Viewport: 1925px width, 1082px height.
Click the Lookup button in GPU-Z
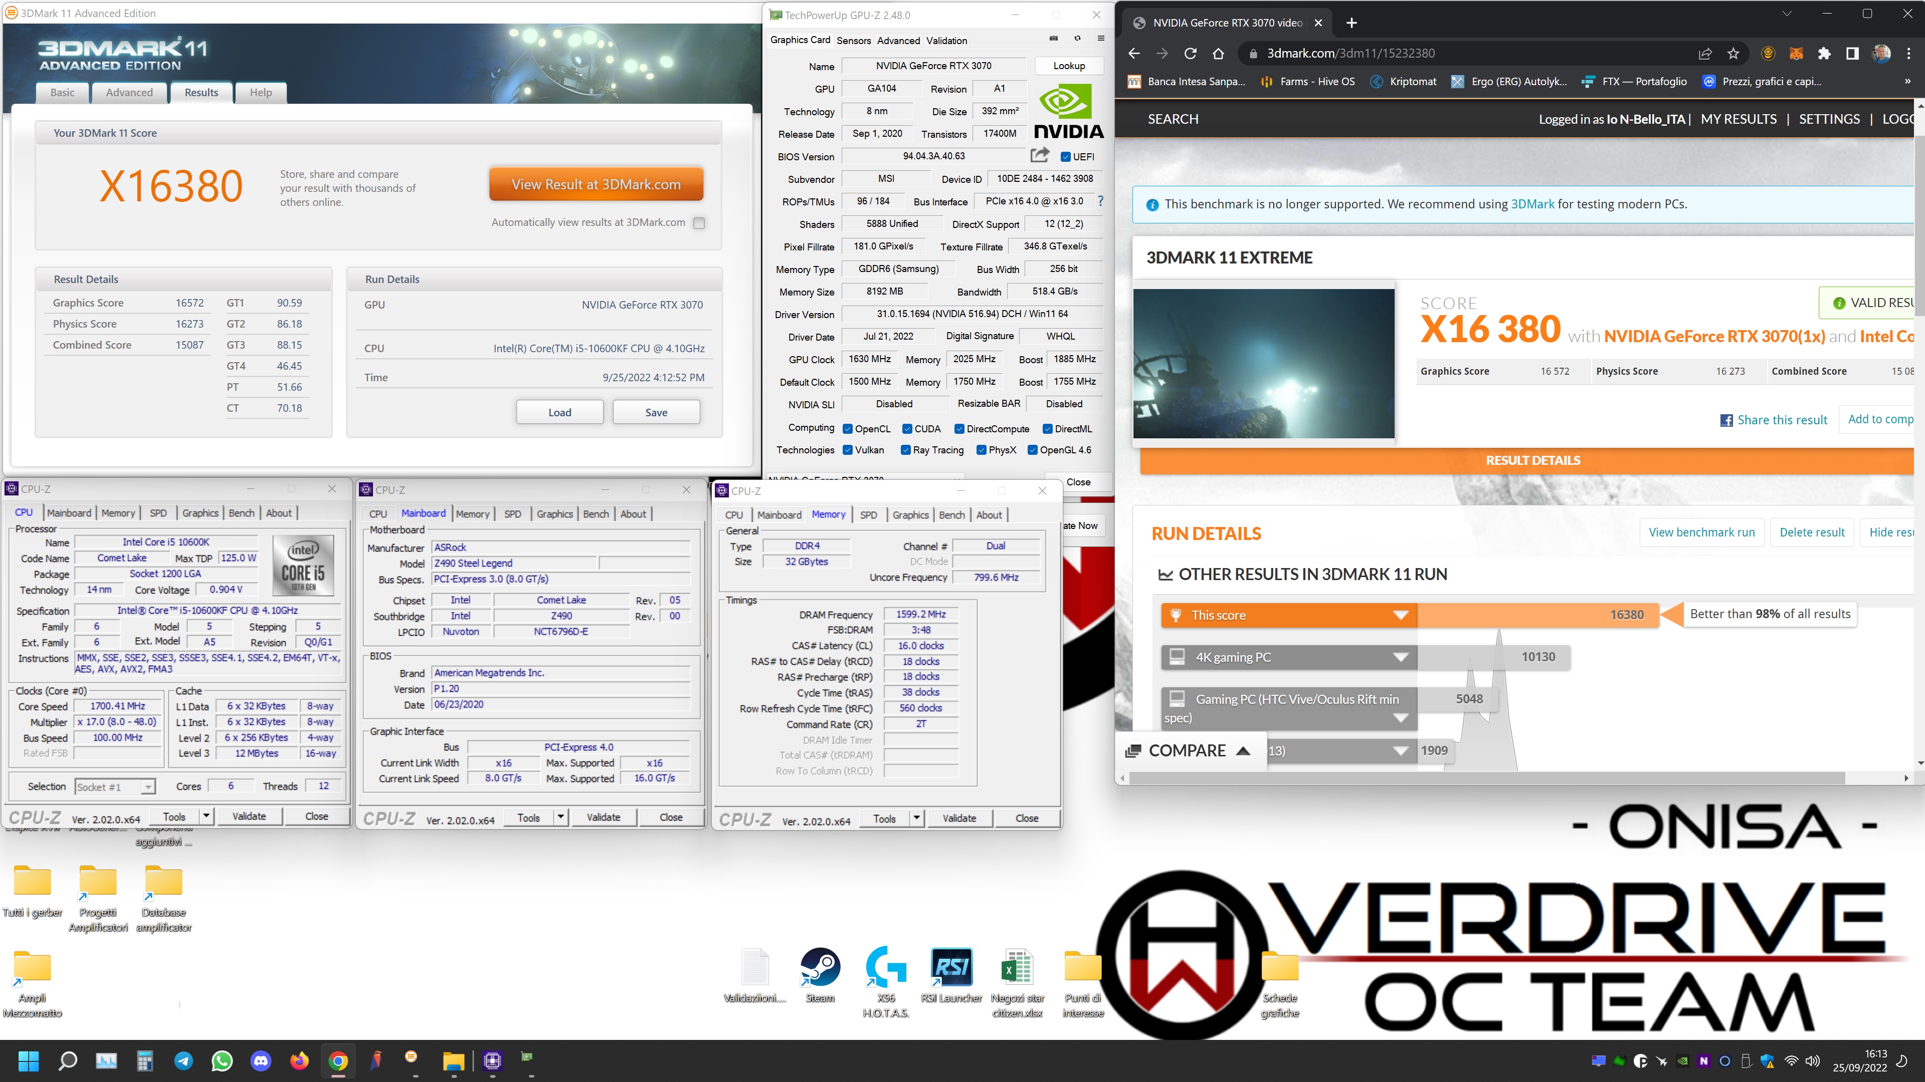[x=1069, y=66]
